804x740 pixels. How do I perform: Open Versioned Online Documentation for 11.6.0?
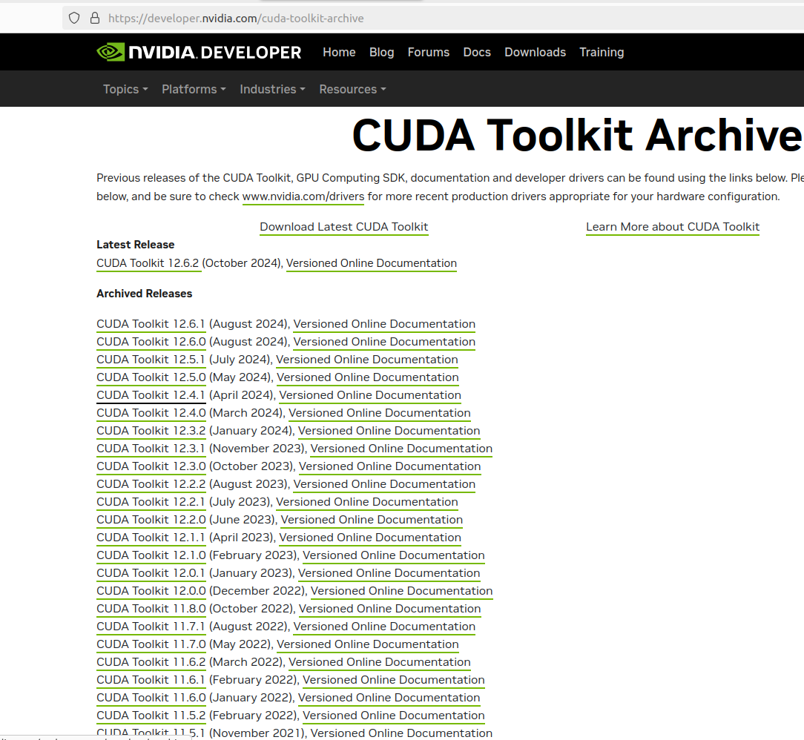[x=389, y=698]
